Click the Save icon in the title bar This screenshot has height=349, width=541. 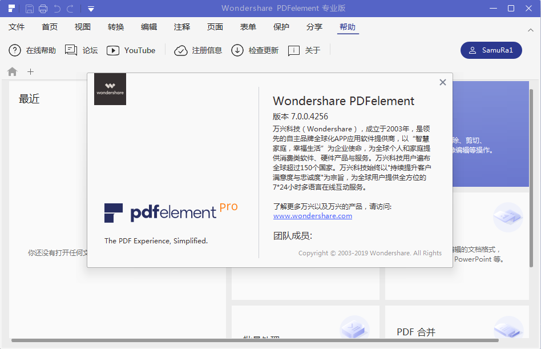click(29, 8)
